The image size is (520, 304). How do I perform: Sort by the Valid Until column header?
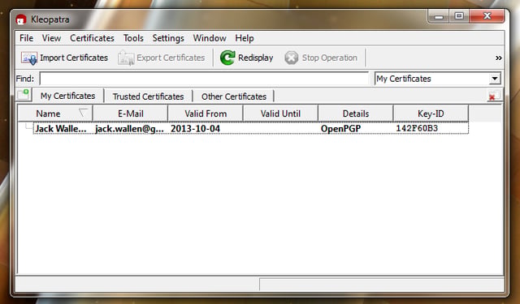(x=280, y=113)
